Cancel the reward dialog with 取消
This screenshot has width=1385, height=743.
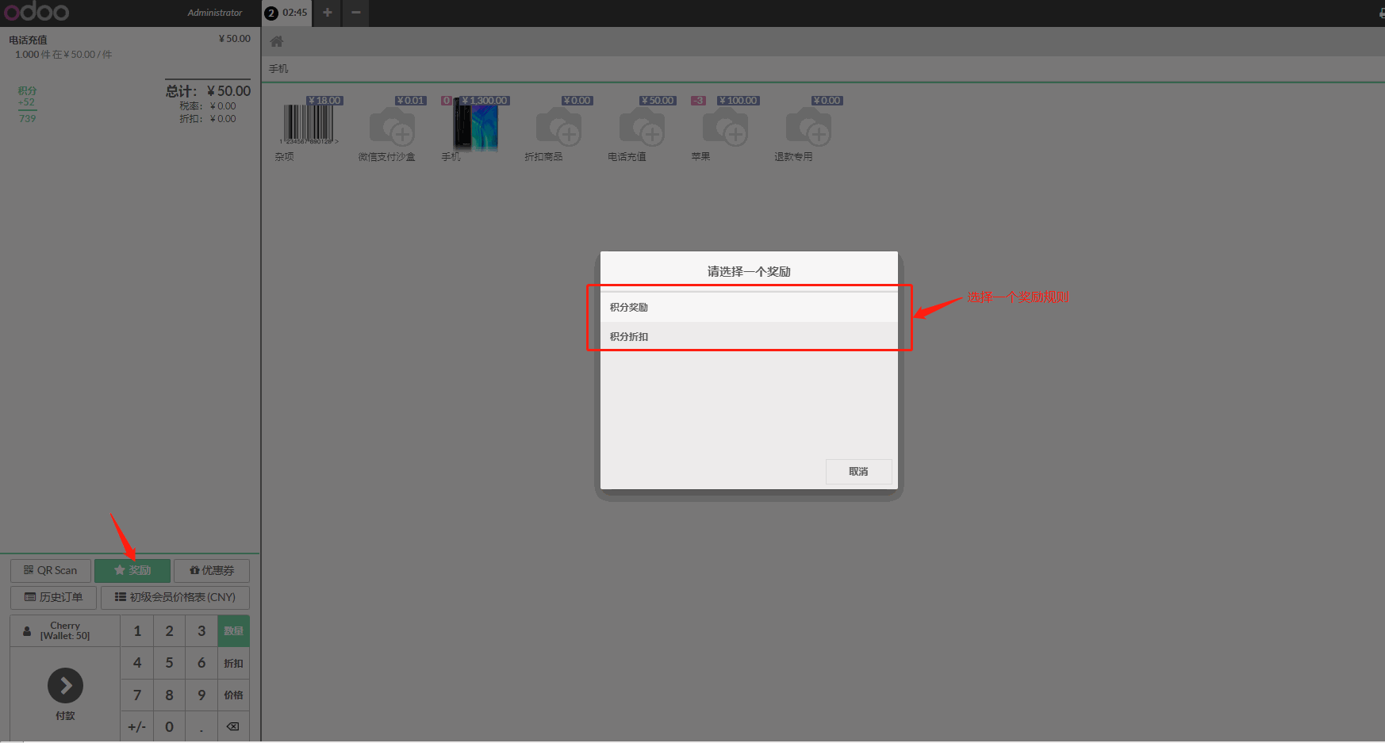[858, 472]
